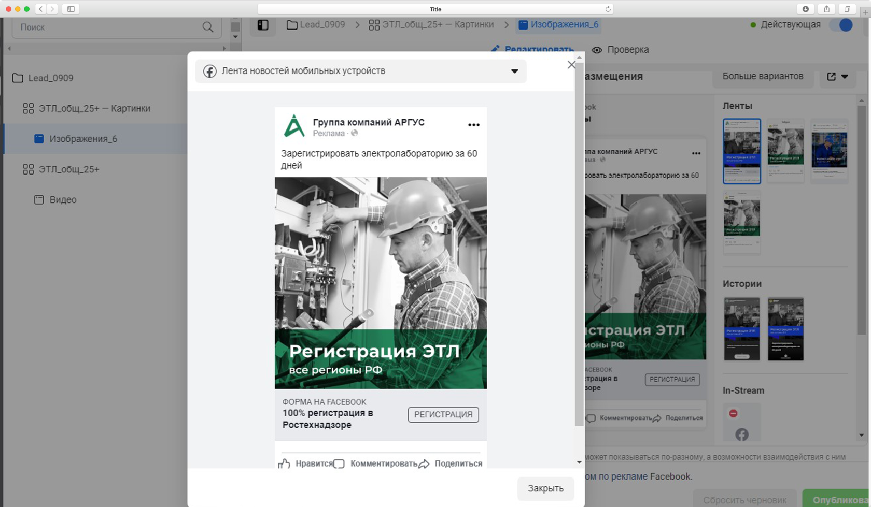Click the Изображения_6 breadcrumb
Image resolution: width=871 pixels, height=507 pixels.
point(559,24)
